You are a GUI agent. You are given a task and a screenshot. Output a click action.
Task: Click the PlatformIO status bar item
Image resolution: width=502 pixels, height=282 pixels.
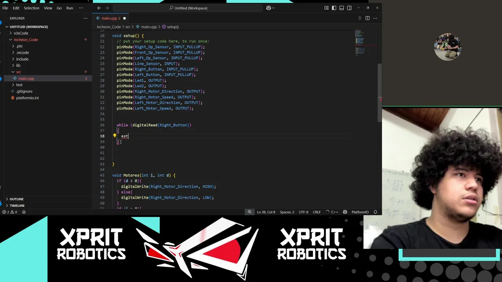pos(360,212)
